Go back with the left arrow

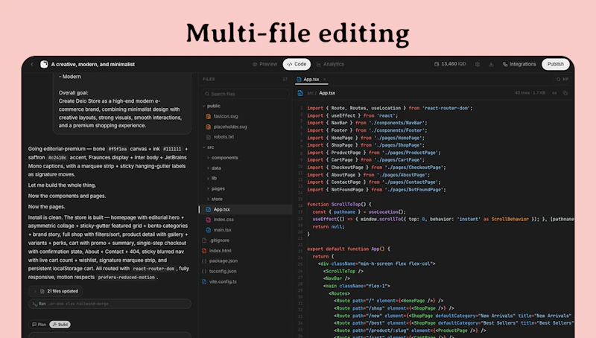coord(32,64)
